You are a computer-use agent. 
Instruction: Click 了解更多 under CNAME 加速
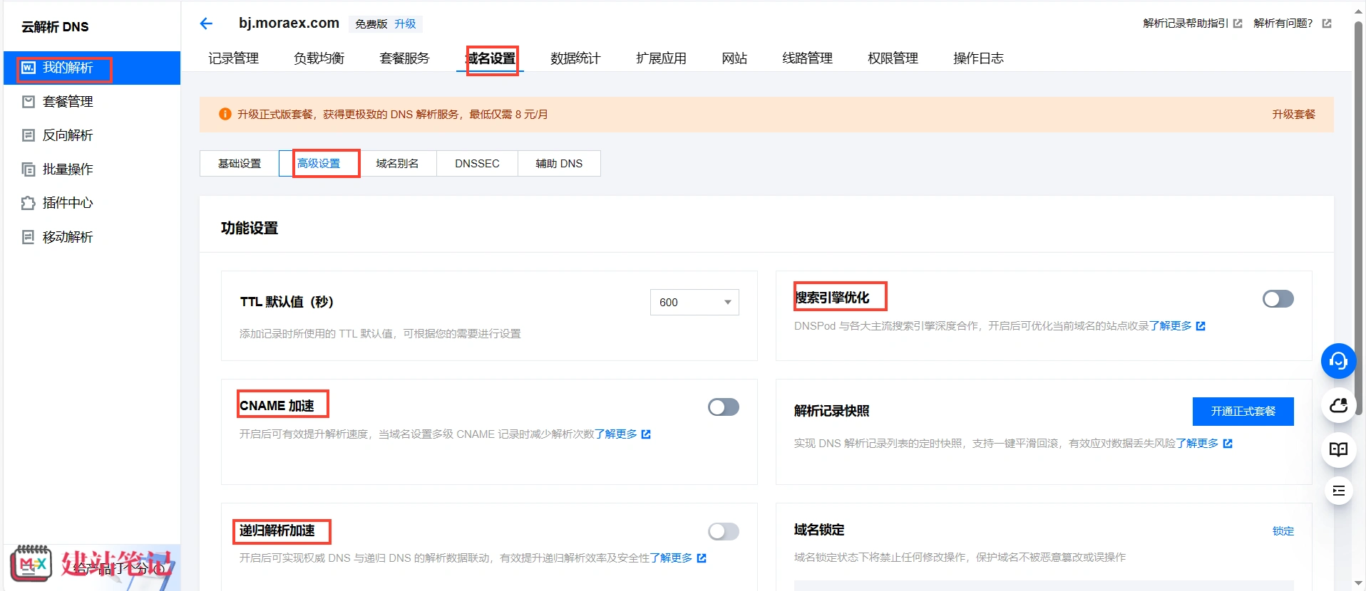pos(615,434)
